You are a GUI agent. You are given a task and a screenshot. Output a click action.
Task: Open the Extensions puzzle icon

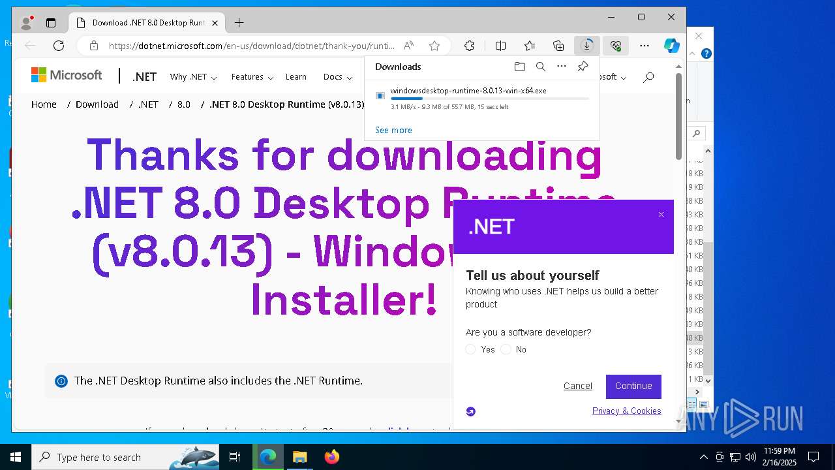(x=469, y=46)
